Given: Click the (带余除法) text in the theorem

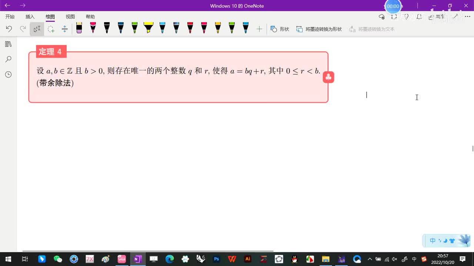Looking at the screenshot, I should [55, 83].
